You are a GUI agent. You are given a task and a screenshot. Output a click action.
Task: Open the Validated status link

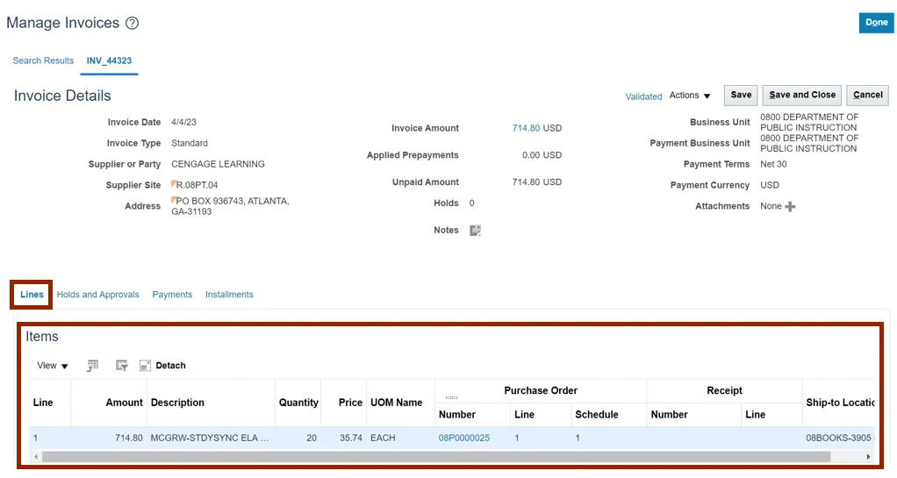[x=643, y=96]
